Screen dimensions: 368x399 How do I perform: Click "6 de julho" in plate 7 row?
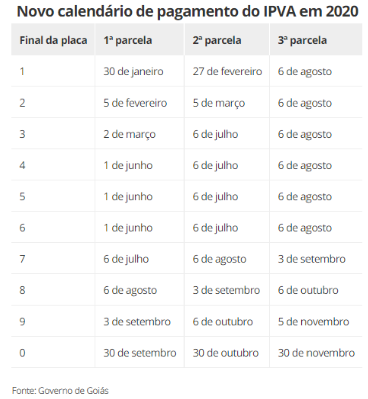point(126,259)
